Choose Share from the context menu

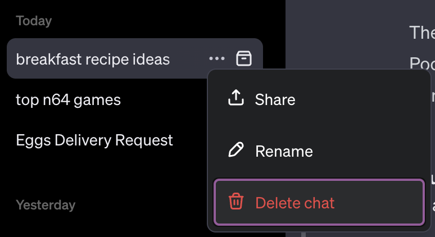click(319, 99)
